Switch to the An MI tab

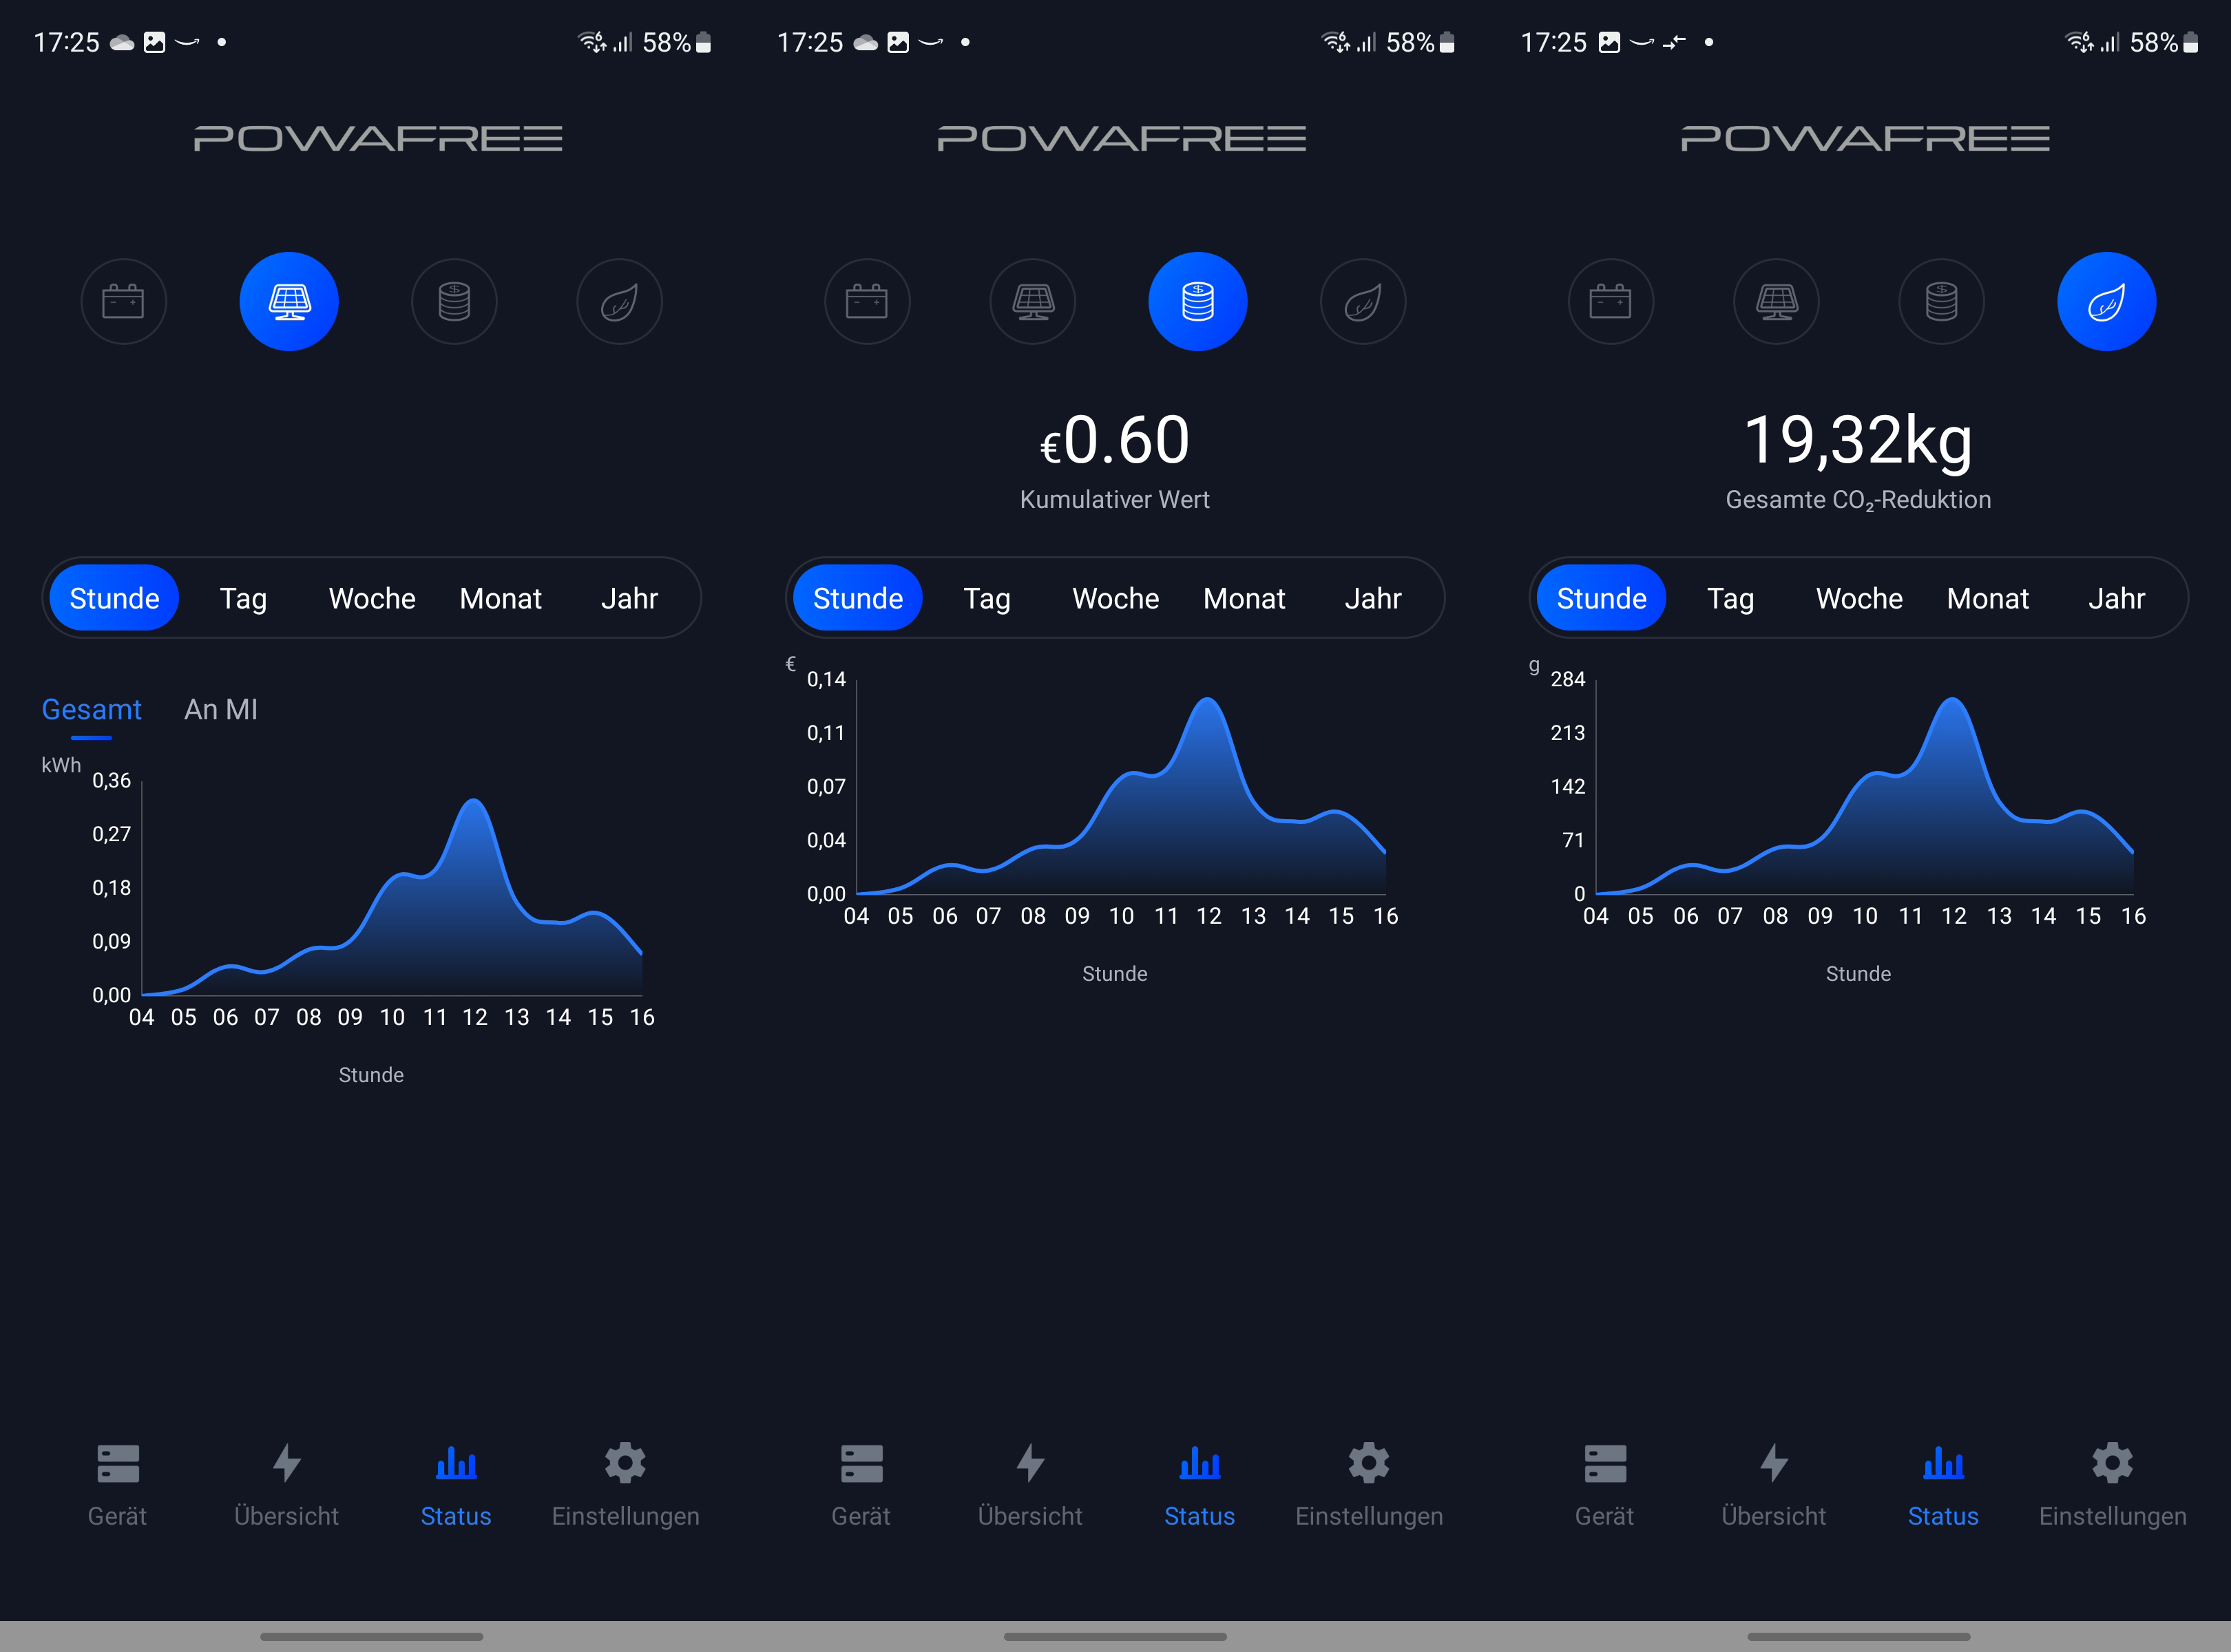pyautogui.click(x=221, y=709)
